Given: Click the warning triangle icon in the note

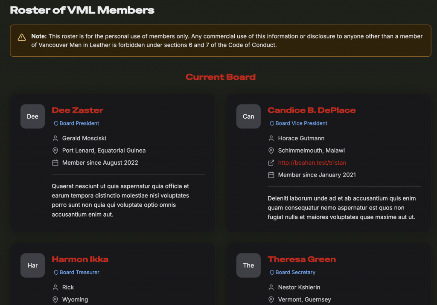Looking at the screenshot, I should tap(22, 38).
